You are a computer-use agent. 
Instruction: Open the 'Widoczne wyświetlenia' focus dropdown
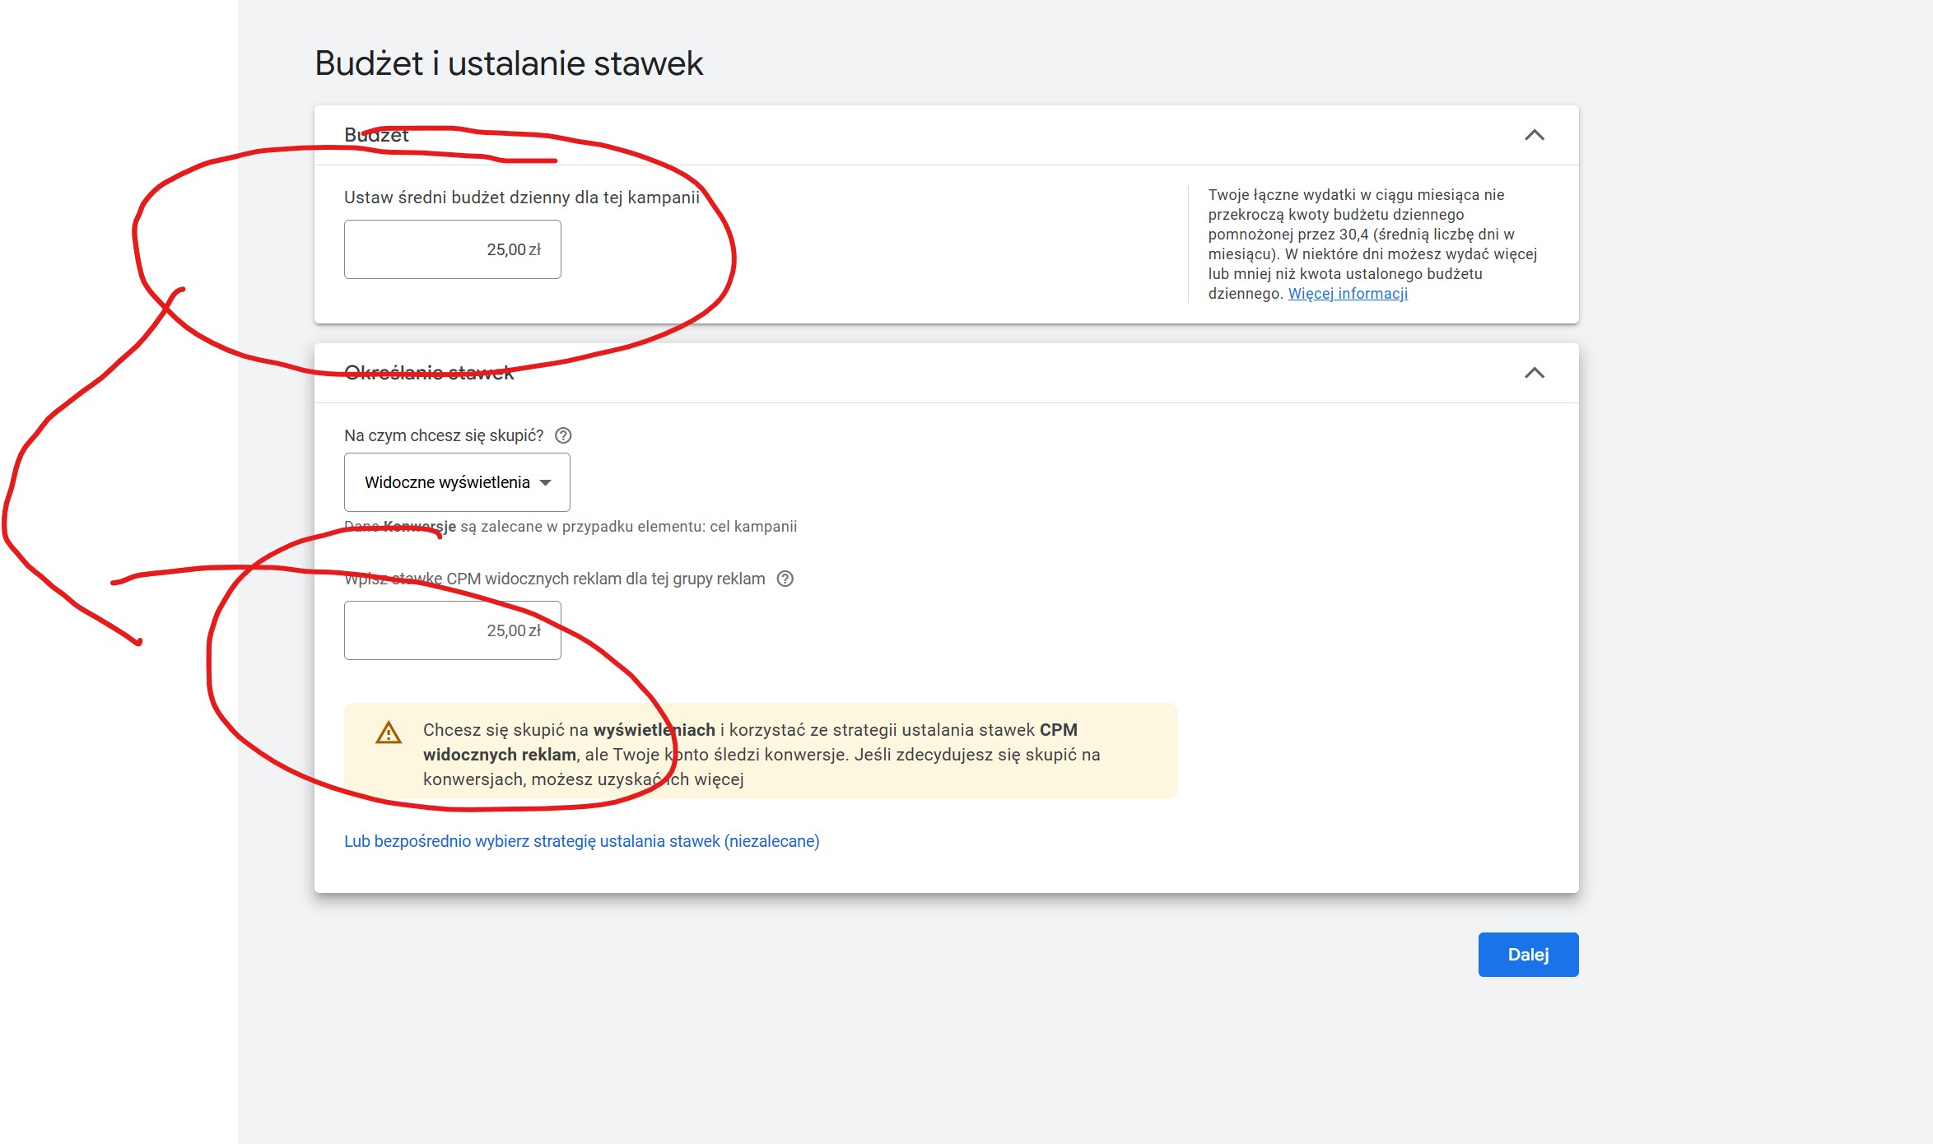pos(448,482)
